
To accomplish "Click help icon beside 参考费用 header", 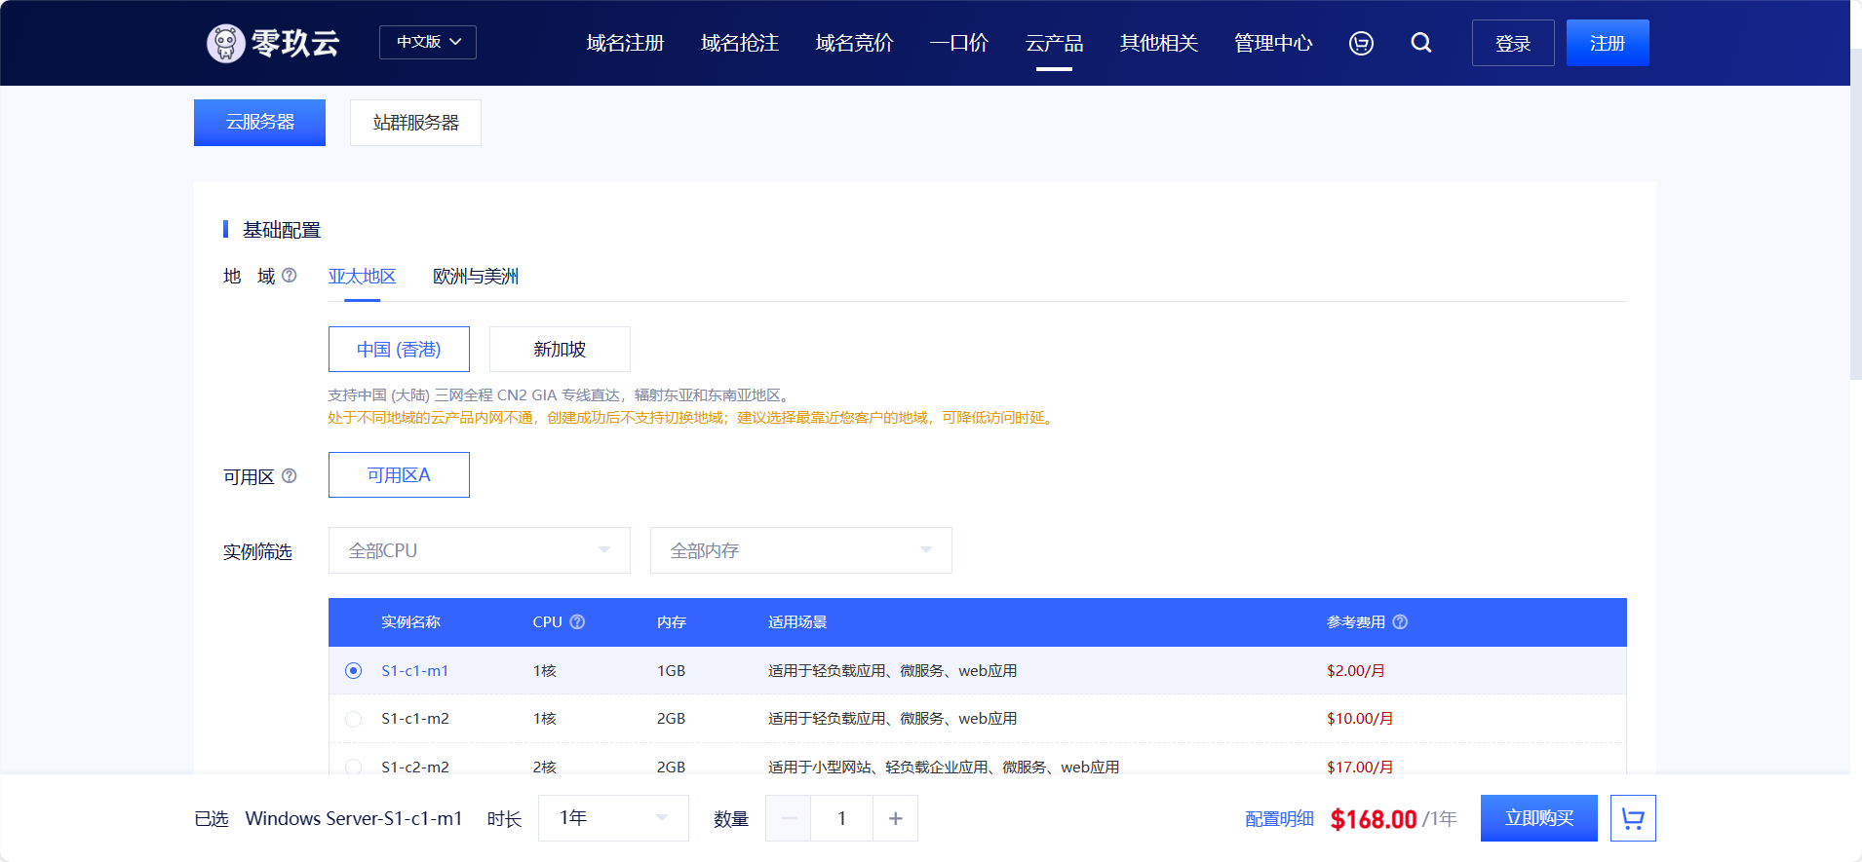I will click(x=1400, y=621).
